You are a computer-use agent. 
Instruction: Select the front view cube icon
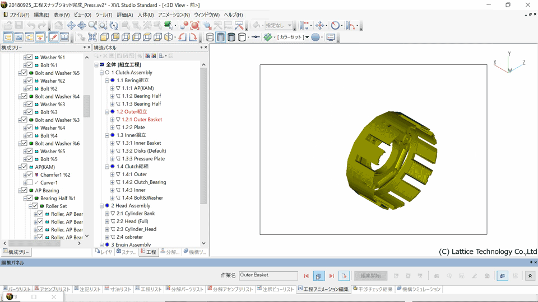(104, 37)
